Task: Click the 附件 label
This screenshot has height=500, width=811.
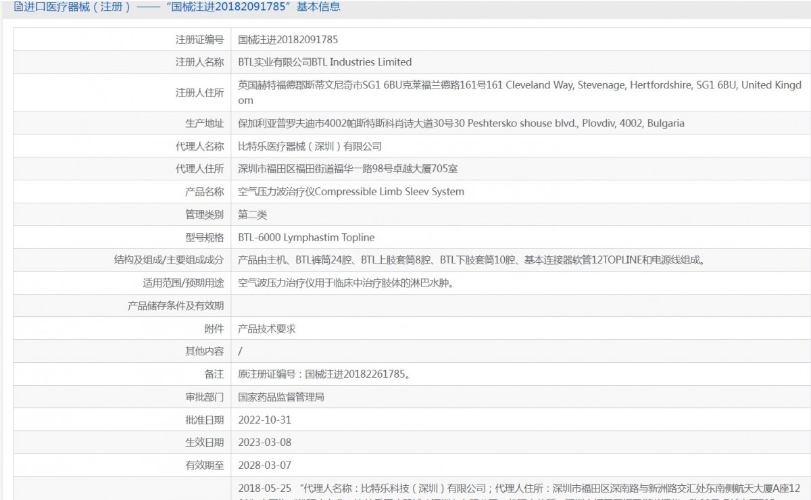Action: click(214, 329)
